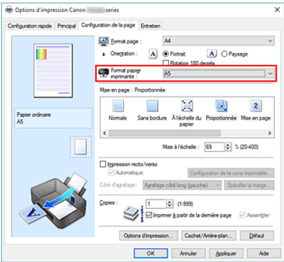Switch to Entretien tab
Viewport: 284px width, 262px height.
151,26
